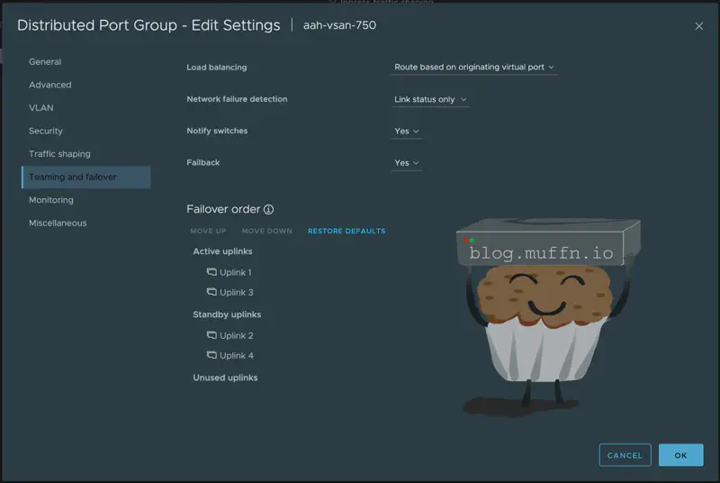720x483 pixels.
Task: Click Restore Defaults link
Action: pyautogui.click(x=346, y=232)
